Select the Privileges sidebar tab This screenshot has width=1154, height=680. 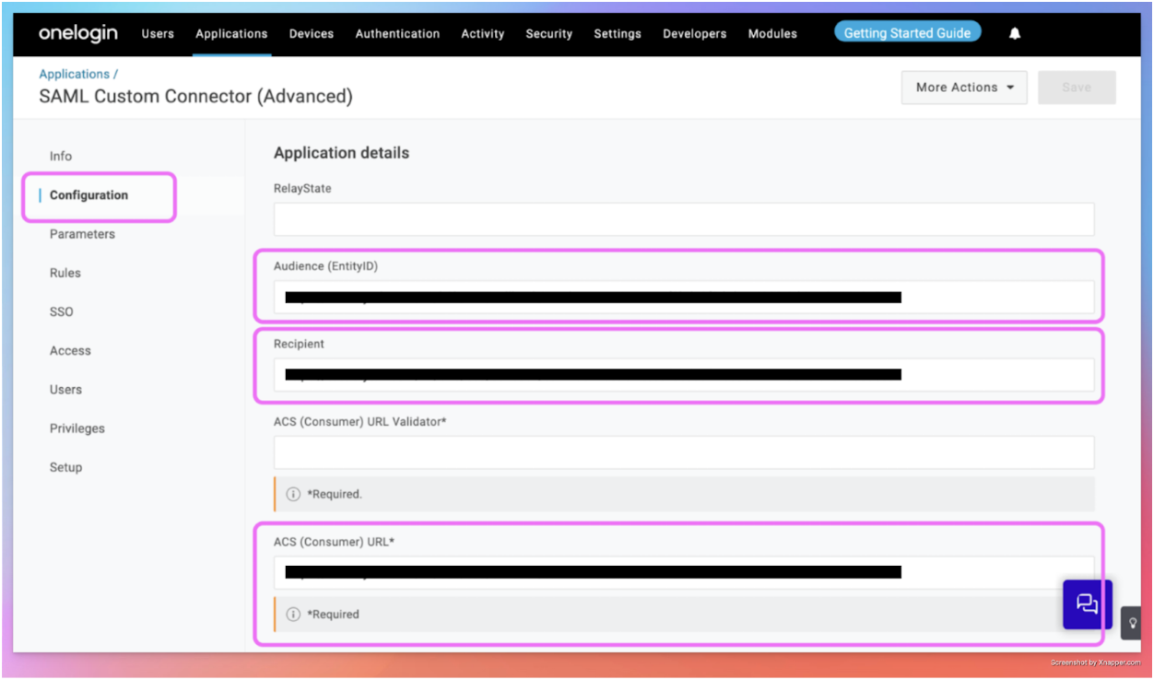click(x=77, y=428)
